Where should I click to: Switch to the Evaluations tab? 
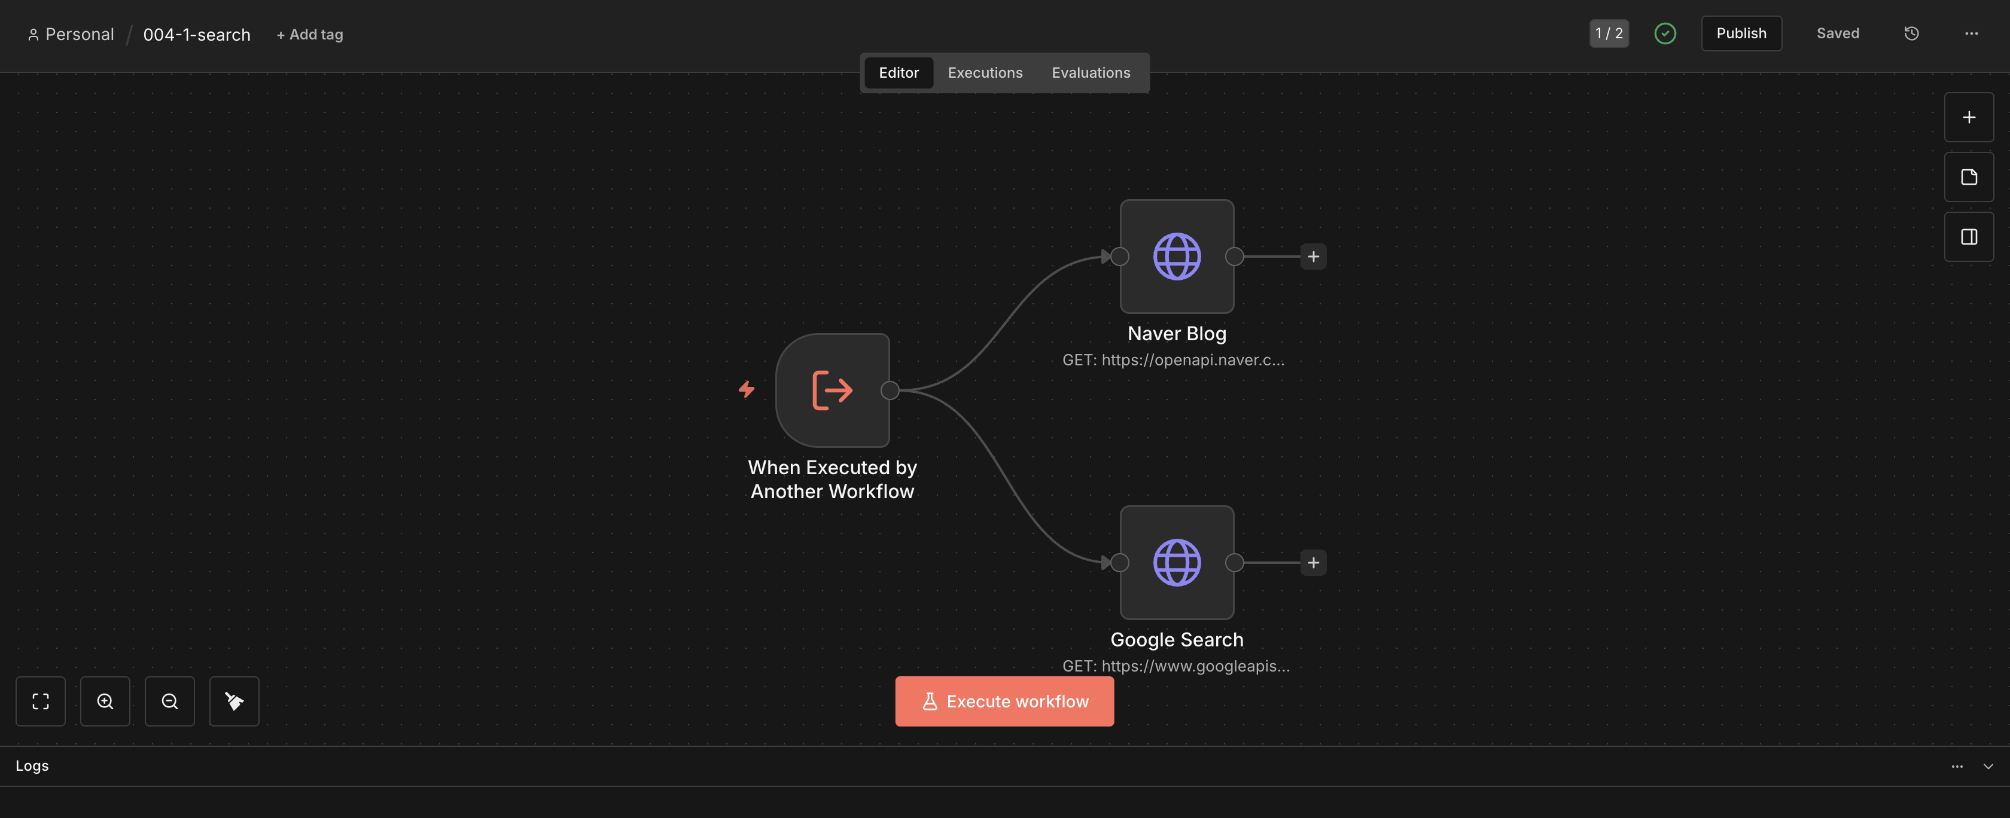point(1090,72)
